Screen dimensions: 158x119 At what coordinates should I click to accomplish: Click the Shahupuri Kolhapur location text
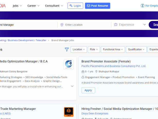[x=109, y=72]
